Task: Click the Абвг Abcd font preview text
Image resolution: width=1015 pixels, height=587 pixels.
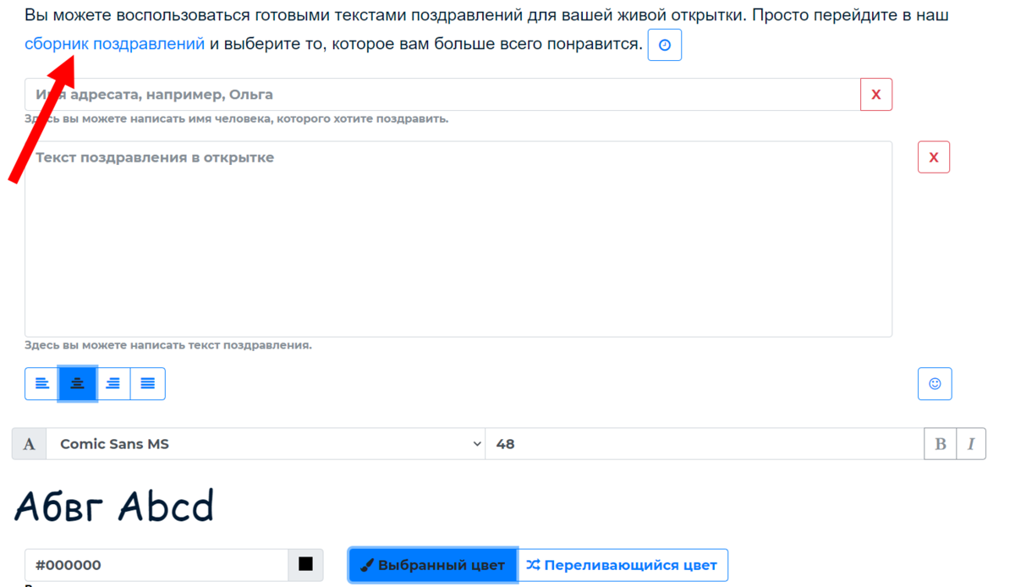Action: pyautogui.click(x=114, y=507)
